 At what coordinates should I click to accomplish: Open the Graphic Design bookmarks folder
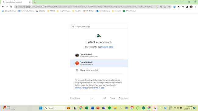click(x=64, y=11)
